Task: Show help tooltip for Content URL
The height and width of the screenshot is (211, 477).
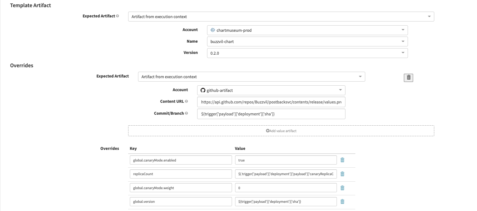Action: [x=187, y=101]
